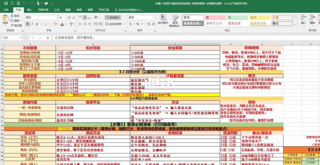Toggle middle vertical alignment
This screenshot has height=165, width=320.
pyautogui.click(x=85, y=17)
